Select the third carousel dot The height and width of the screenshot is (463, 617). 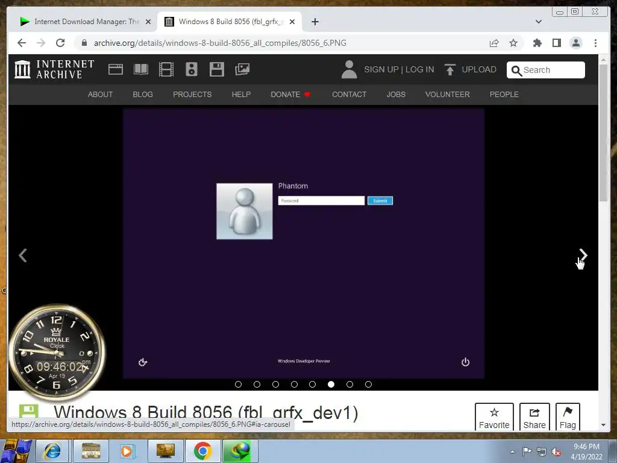click(275, 384)
